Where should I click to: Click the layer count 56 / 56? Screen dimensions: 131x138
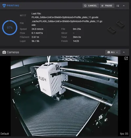coord(35,41)
